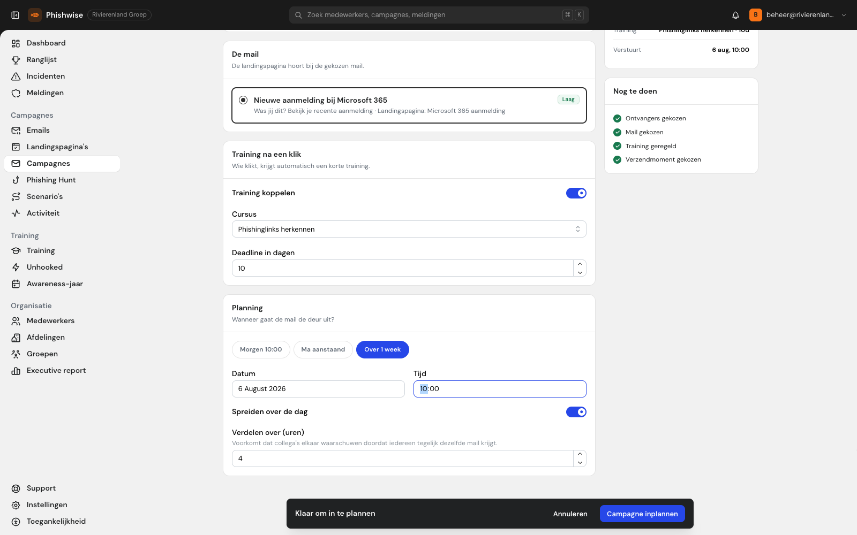Go to Dashboard page
This screenshot has height=535, width=857.
pyautogui.click(x=62, y=43)
